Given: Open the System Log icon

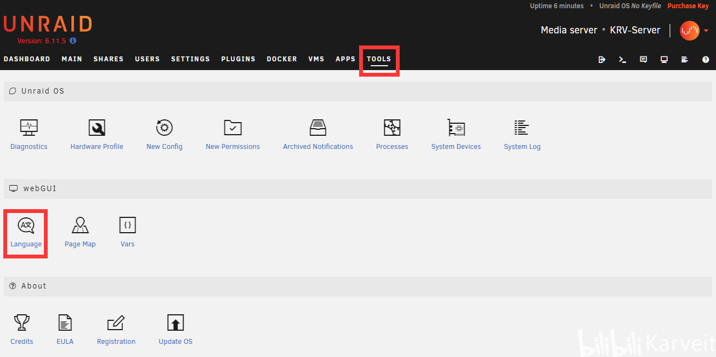Looking at the screenshot, I should tap(522, 128).
